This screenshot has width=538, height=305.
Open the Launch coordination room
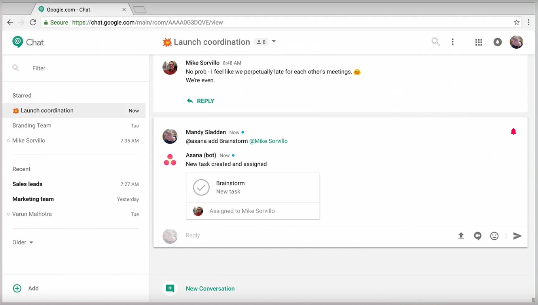click(x=74, y=110)
